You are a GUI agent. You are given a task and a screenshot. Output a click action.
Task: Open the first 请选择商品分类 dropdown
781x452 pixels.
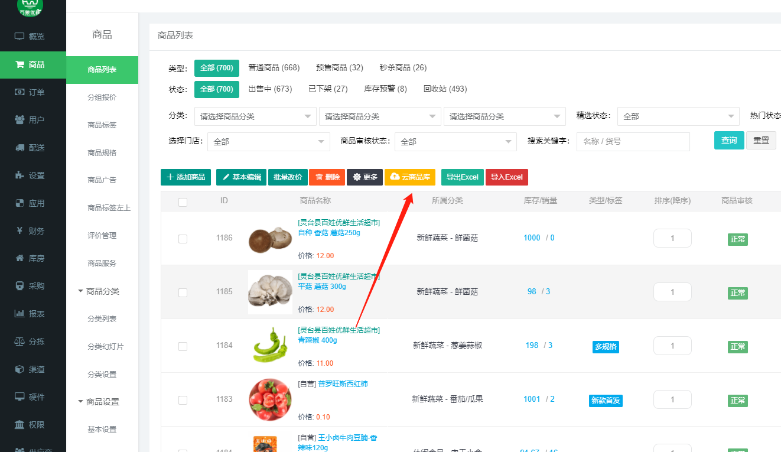pyautogui.click(x=255, y=116)
